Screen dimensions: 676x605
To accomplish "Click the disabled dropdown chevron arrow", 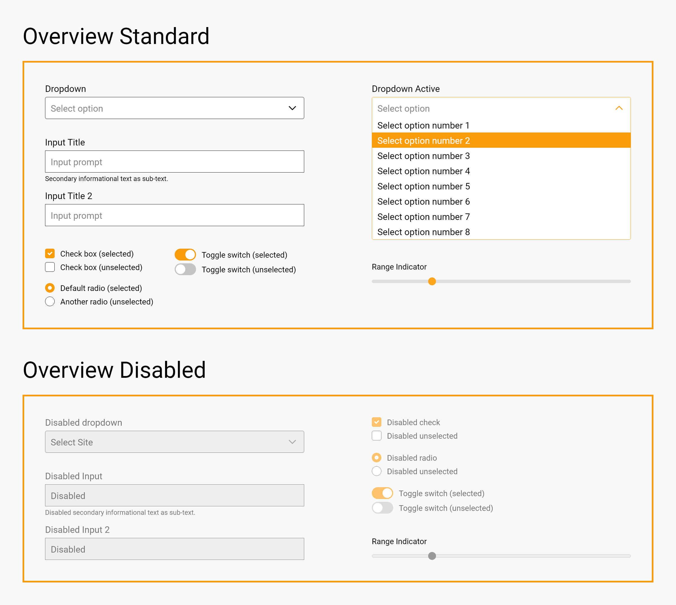I will pos(292,442).
